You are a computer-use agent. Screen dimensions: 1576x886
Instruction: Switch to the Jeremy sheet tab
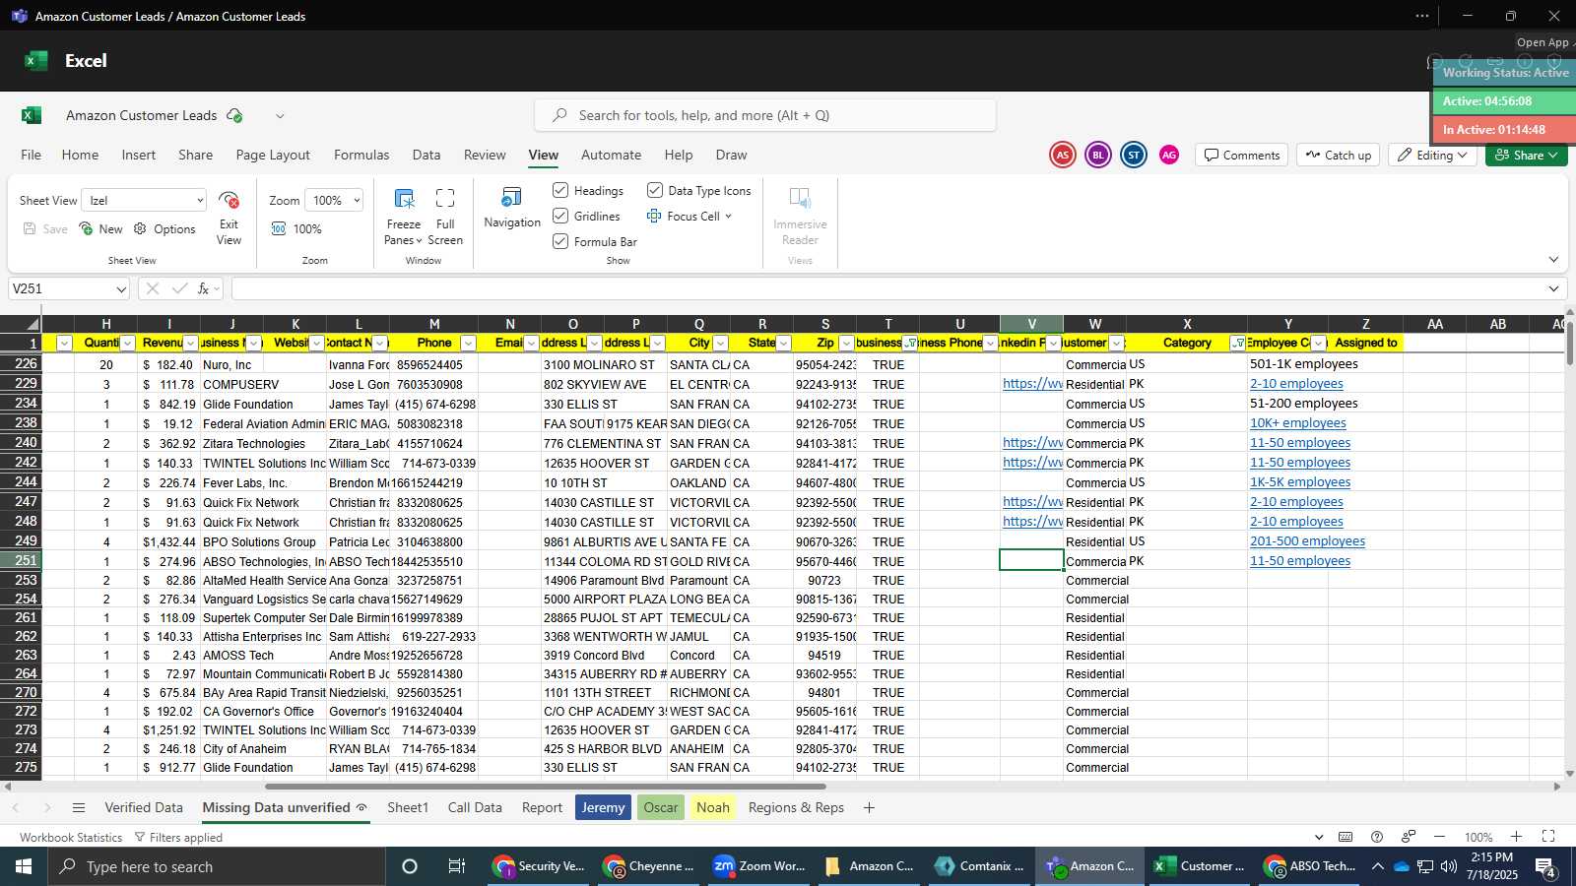pos(603,807)
